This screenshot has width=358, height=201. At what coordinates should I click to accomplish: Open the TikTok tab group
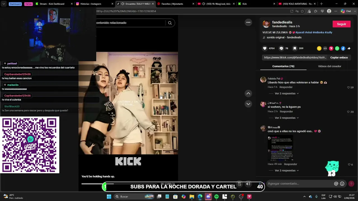(x=29, y=4)
